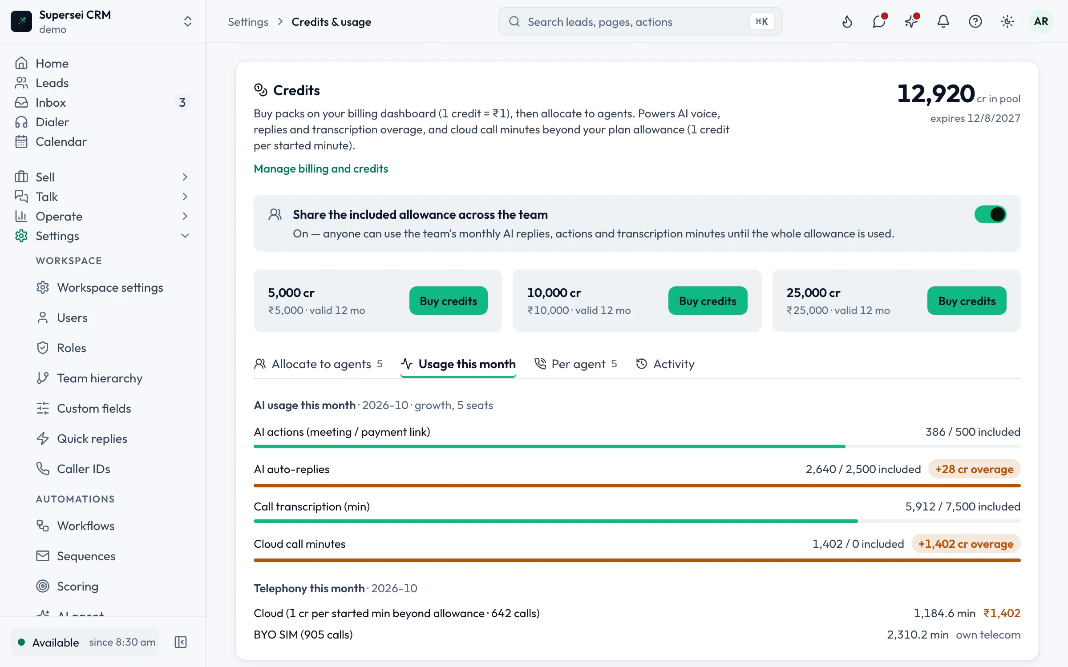Focus the search leads, pages, actions field
This screenshot has width=1068, height=667.
pos(640,21)
